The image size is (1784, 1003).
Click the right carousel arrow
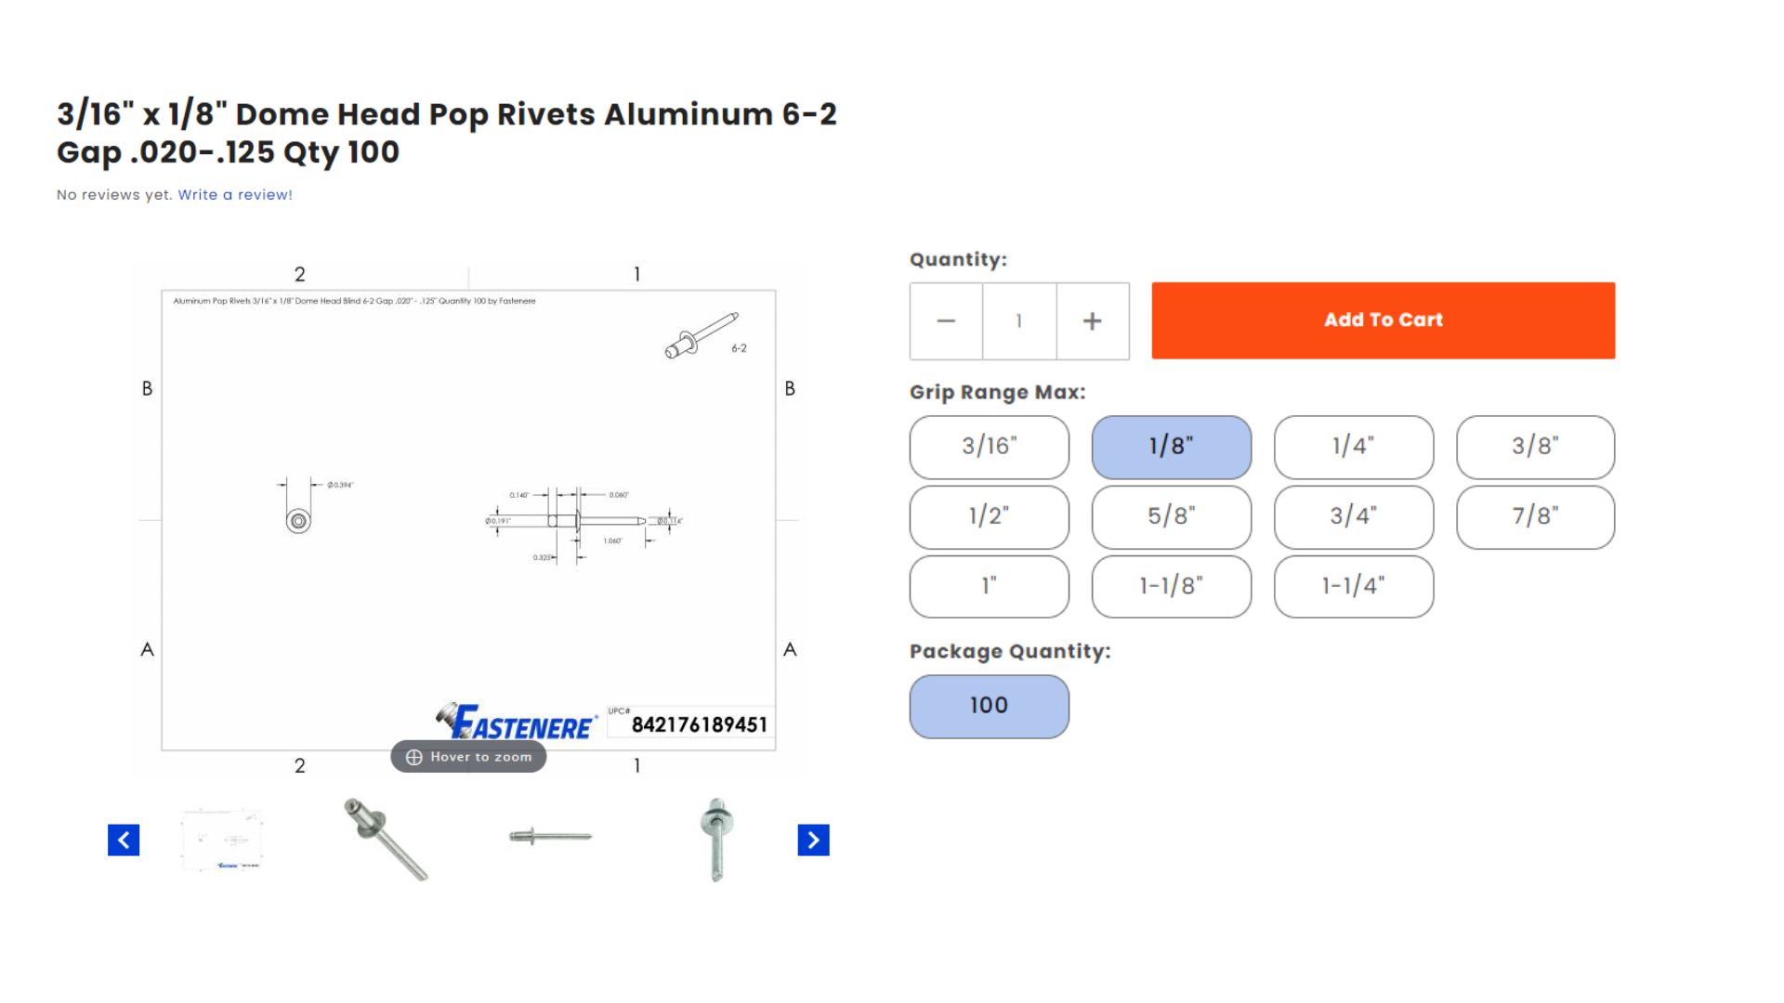tap(813, 840)
